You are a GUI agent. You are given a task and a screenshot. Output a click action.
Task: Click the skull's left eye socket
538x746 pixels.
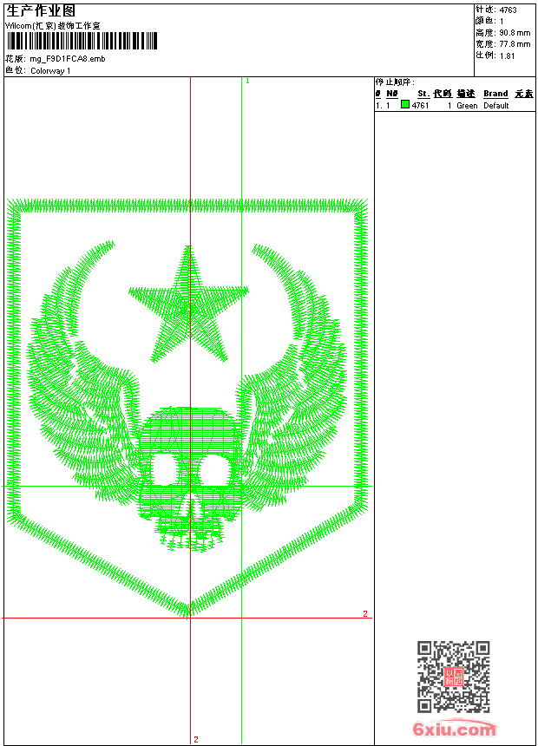[164, 471]
